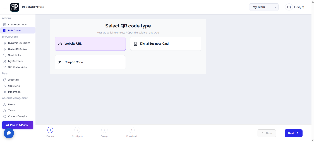Click step 4 Download circle
This screenshot has height=142, width=314.
point(132,130)
